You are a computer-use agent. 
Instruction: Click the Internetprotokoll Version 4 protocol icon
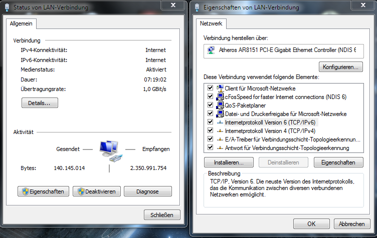tap(220, 131)
